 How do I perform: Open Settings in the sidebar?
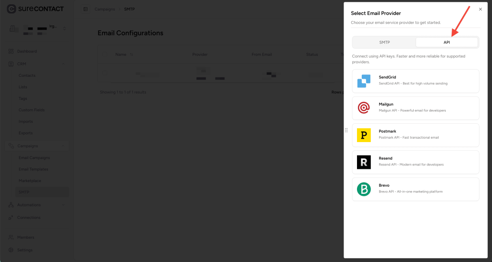pos(25,250)
